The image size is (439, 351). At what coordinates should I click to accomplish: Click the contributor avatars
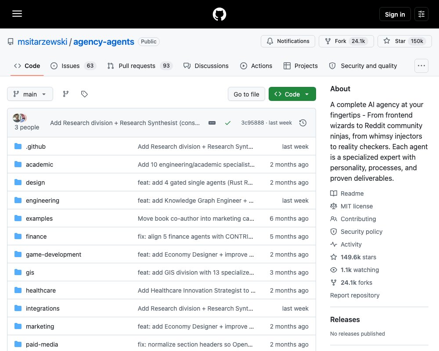point(20,118)
